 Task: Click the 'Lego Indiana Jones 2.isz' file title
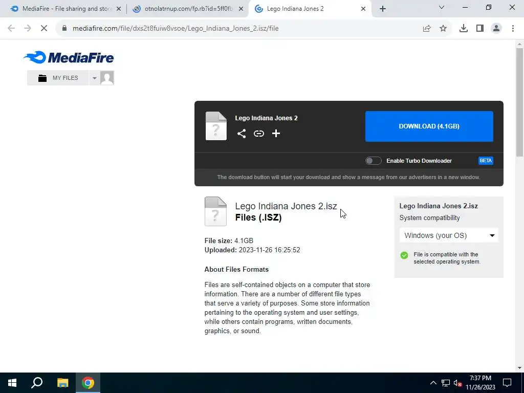coord(286,206)
